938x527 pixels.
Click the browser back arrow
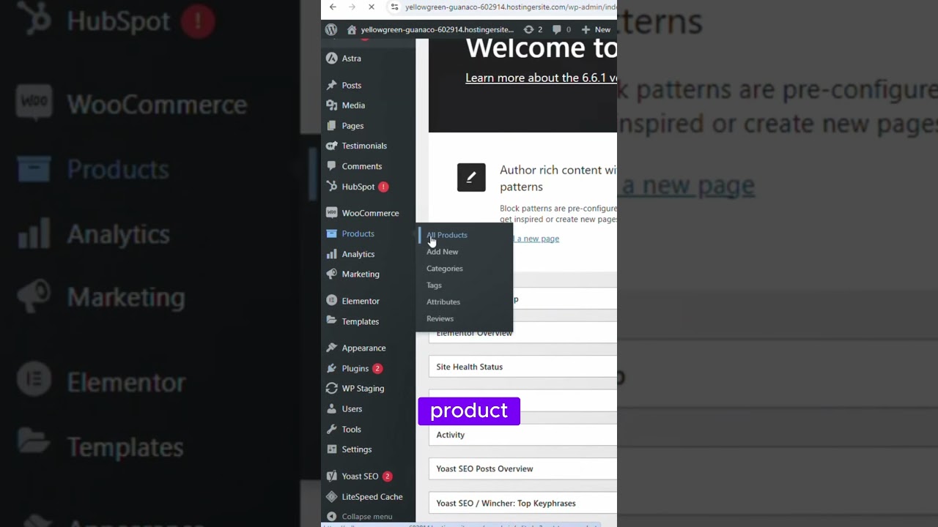click(x=333, y=7)
